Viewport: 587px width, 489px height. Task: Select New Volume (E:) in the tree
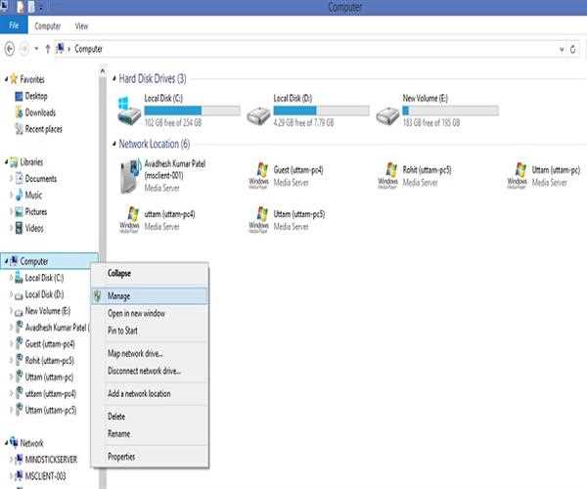pos(48,311)
